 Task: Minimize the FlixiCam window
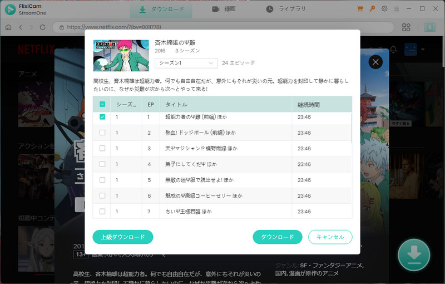[409, 9]
